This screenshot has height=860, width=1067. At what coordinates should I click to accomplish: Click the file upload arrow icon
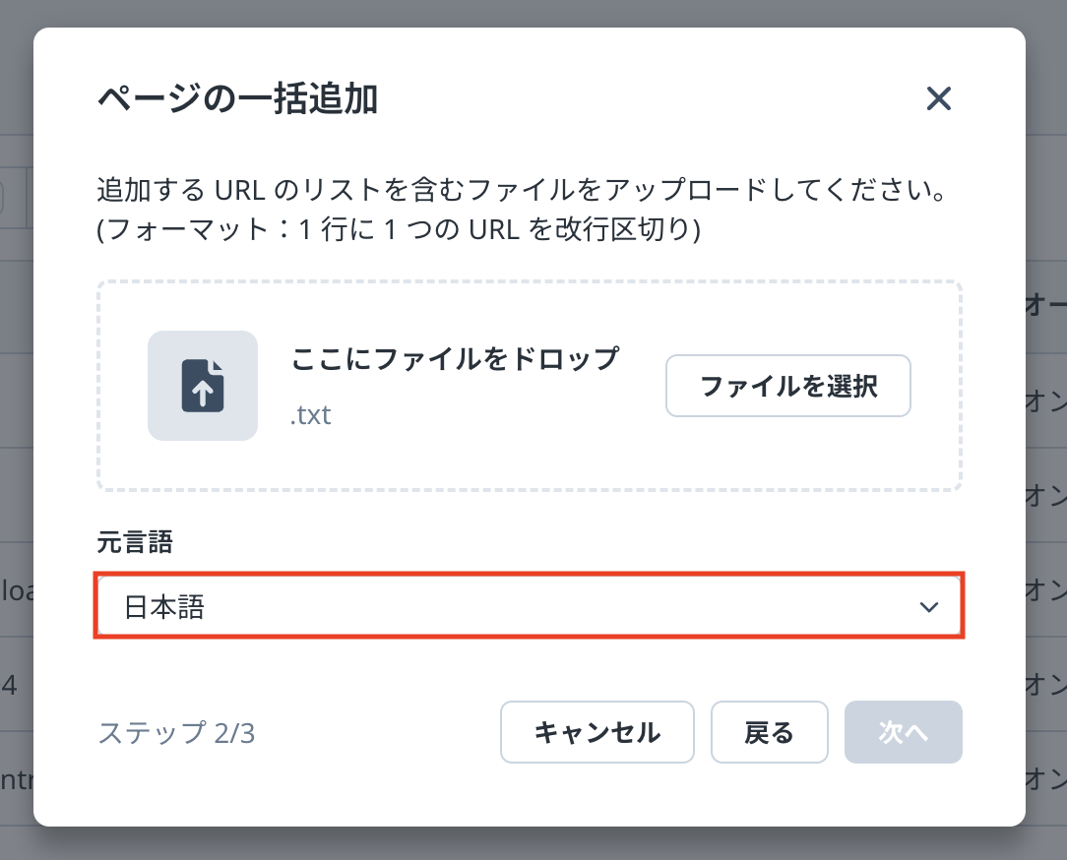(203, 386)
